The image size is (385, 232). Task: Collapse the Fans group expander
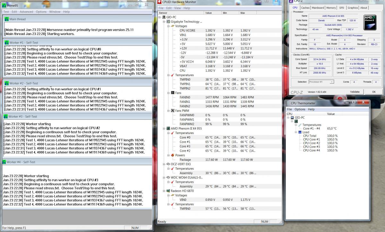[x=168, y=93]
